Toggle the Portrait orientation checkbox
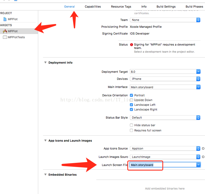This screenshot has height=194, width=205. (x=131, y=95)
